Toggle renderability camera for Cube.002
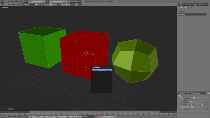 click(207, 109)
